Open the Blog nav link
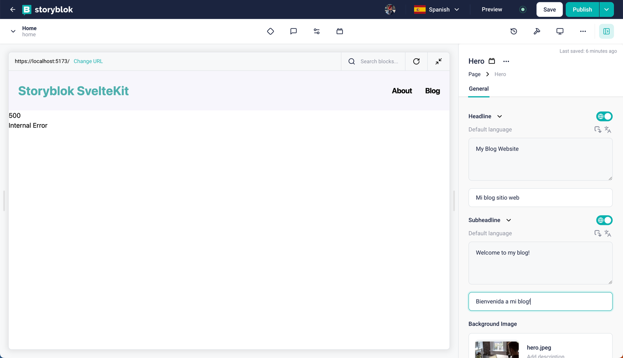Image resolution: width=623 pixels, height=358 pixels. click(433, 91)
